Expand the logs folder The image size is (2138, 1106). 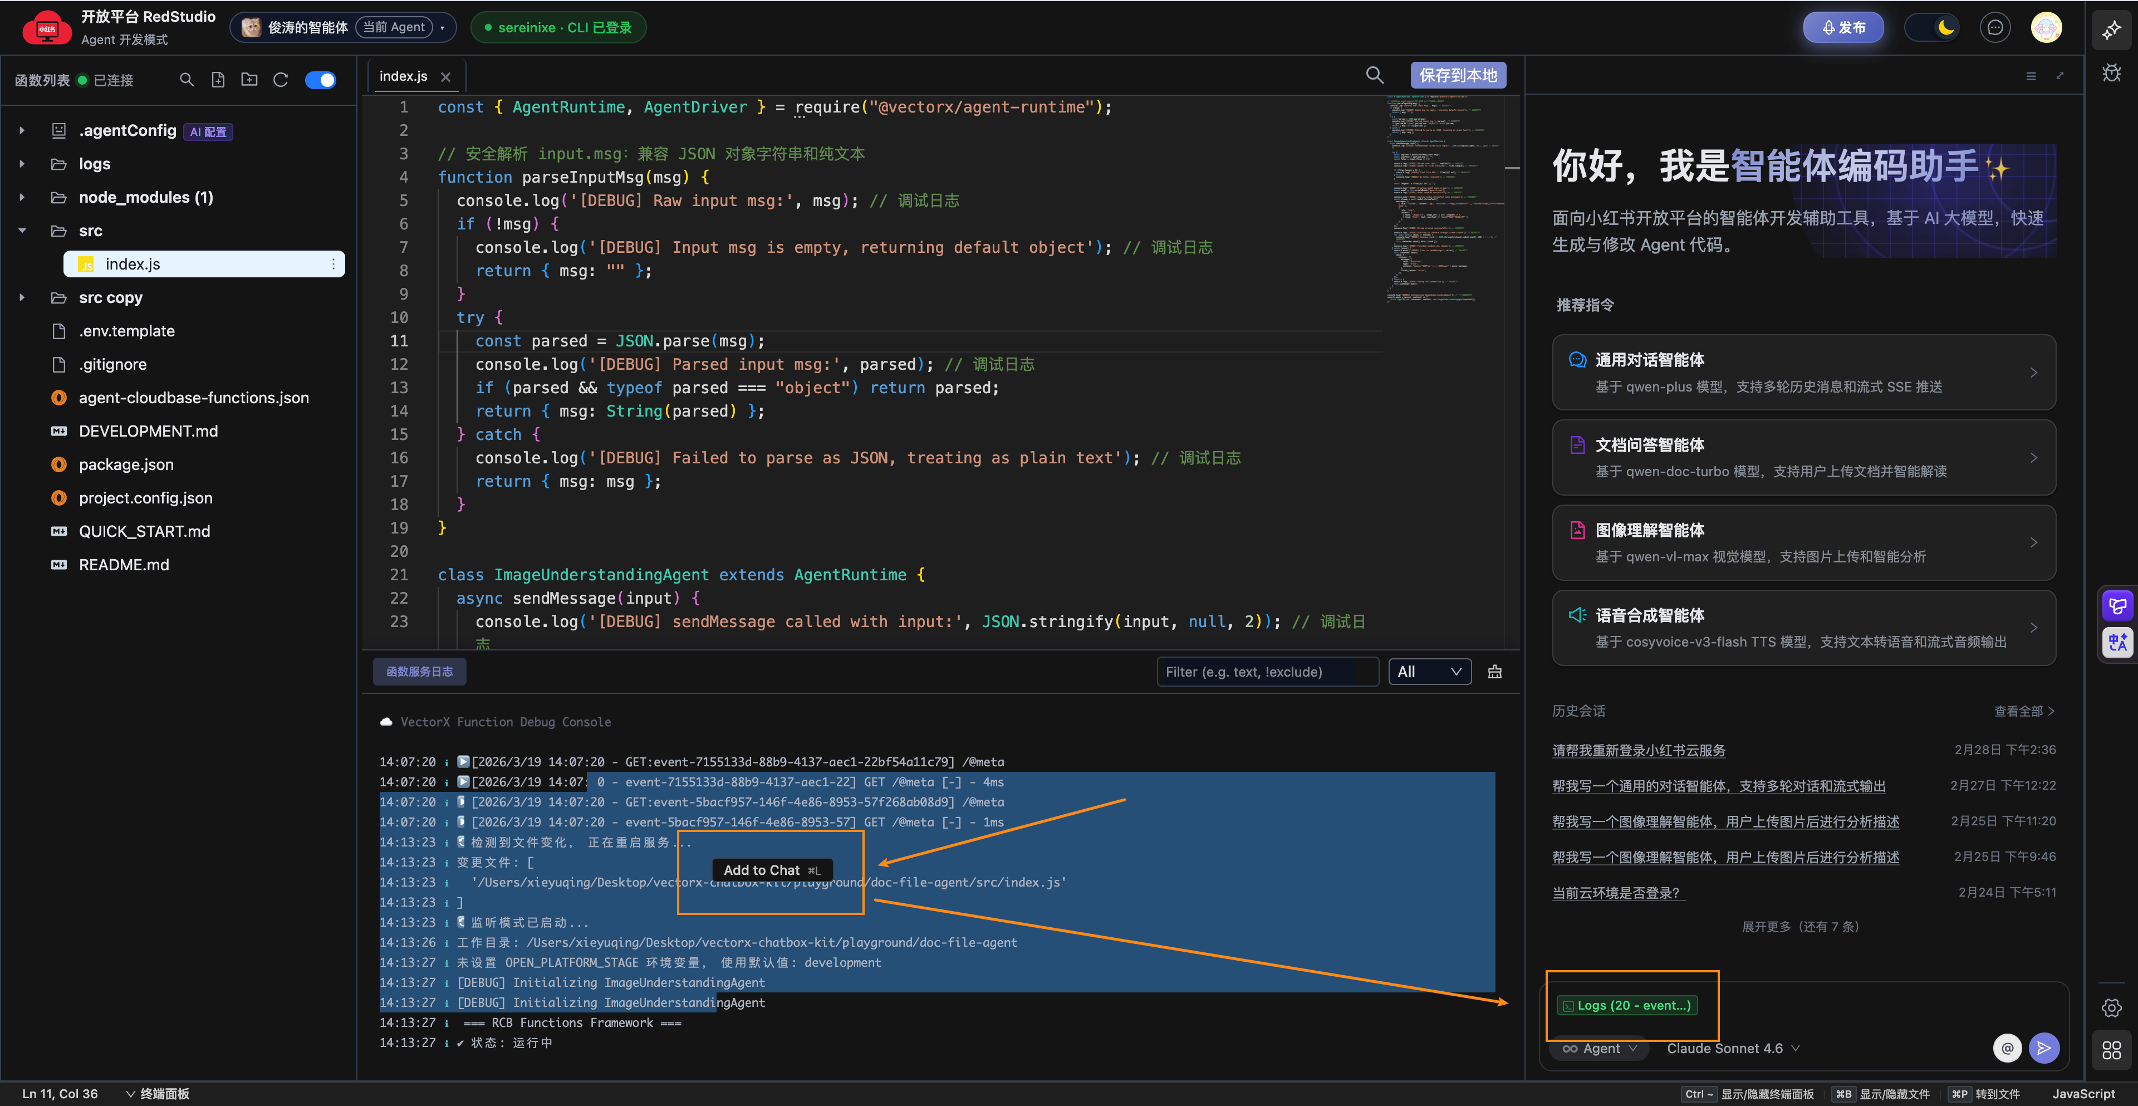click(22, 164)
